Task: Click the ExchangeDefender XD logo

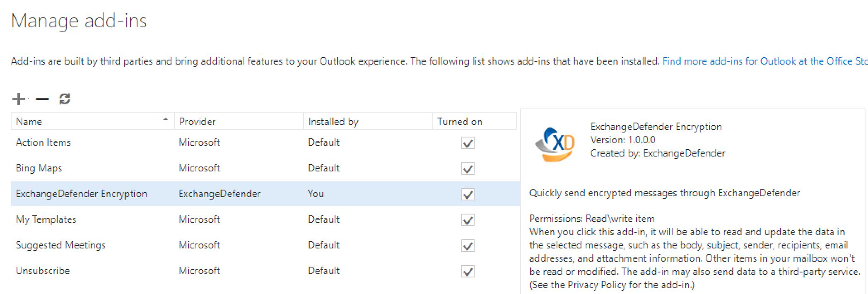Action: point(555,144)
